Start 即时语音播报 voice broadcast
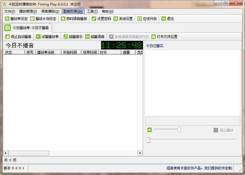The image size is (245, 175). tap(74, 19)
